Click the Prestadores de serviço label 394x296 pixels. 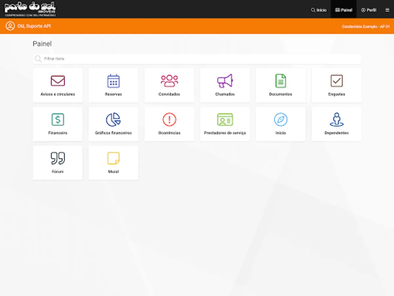point(225,133)
